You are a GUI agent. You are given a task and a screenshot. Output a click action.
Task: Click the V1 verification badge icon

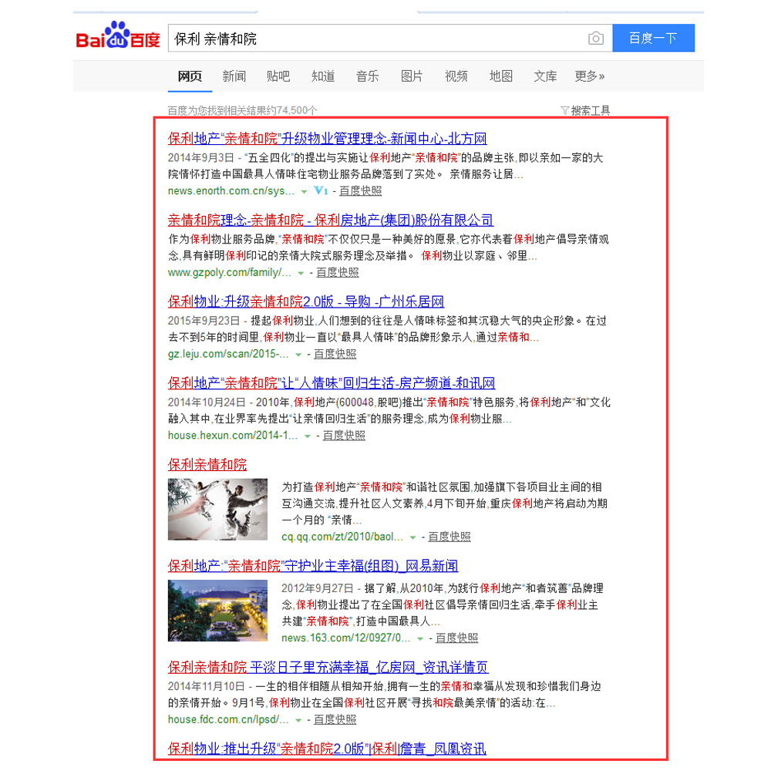pos(321,190)
